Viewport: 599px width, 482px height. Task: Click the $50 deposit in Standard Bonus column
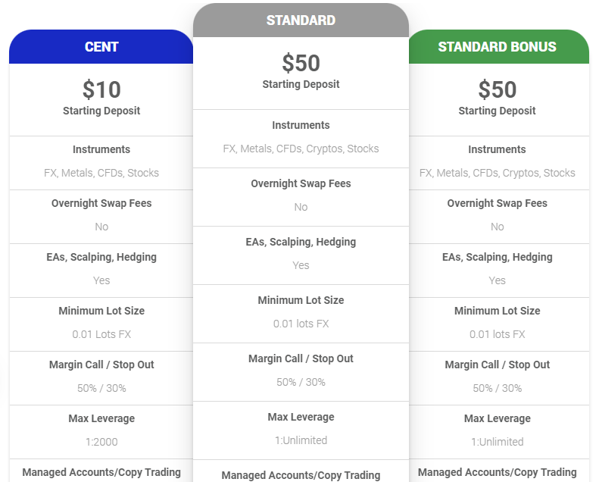point(497,89)
